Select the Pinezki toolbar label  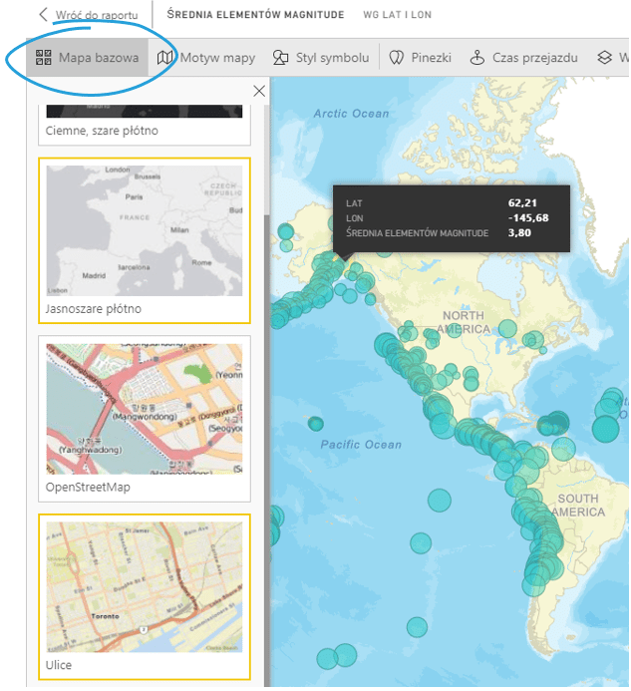pos(431,58)
